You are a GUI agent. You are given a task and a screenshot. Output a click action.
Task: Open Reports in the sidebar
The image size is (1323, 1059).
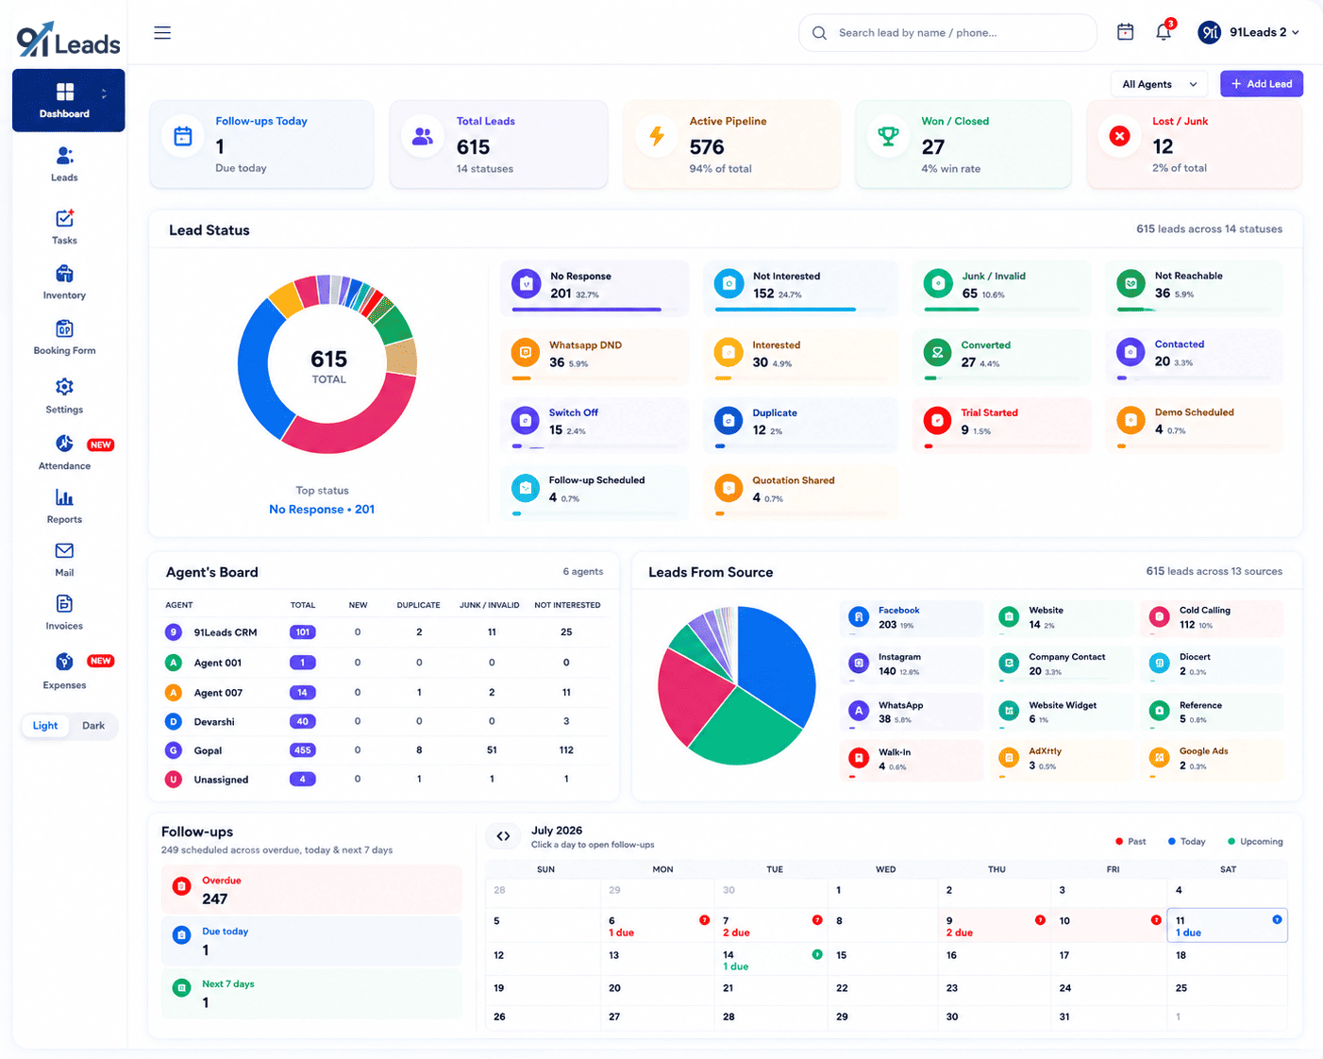coord(64,506)
